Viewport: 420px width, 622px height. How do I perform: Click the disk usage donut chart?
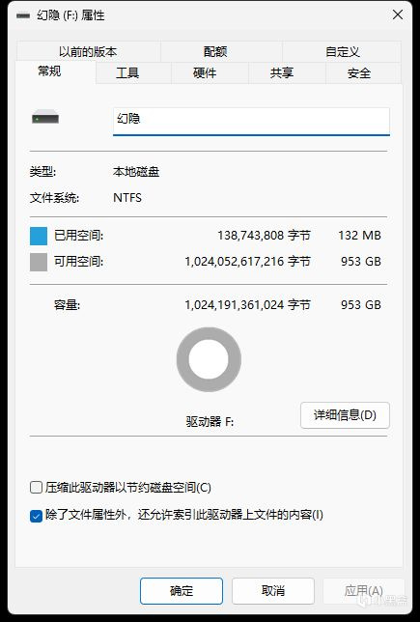click(209, 359)
